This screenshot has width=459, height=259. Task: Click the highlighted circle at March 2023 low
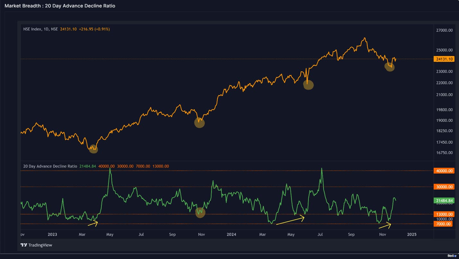point(93,149)
